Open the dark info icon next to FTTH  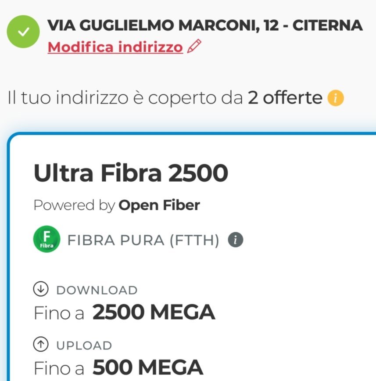[x=236, y=240]
